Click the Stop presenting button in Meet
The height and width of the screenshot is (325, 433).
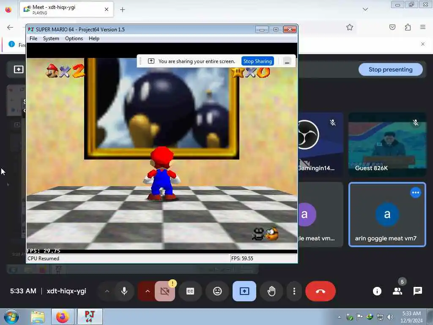[x=390, y=70]
